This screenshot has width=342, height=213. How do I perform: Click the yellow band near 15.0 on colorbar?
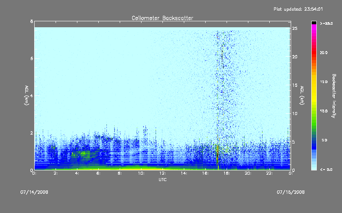click(x=314, y=82)
